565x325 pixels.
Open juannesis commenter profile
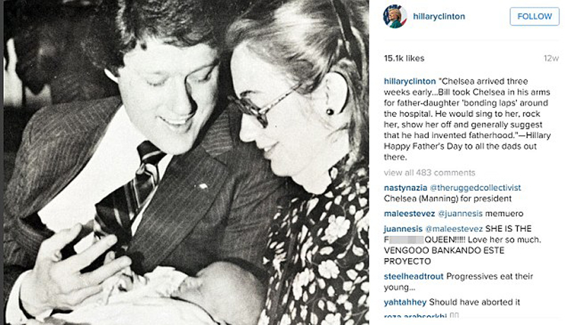403,228
